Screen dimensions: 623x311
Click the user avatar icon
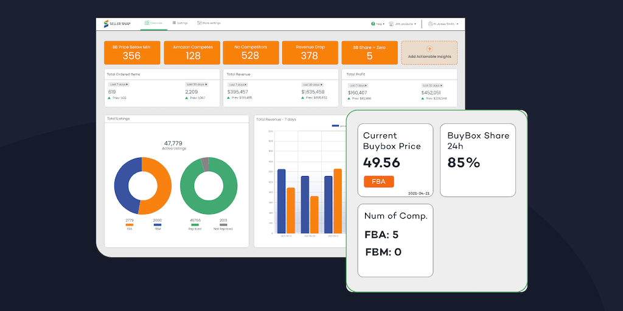tap(430, 24)
